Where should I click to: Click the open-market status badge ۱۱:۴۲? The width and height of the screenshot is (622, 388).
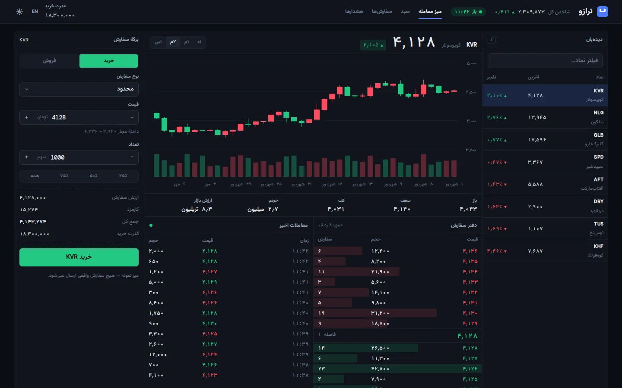[468, 12]
